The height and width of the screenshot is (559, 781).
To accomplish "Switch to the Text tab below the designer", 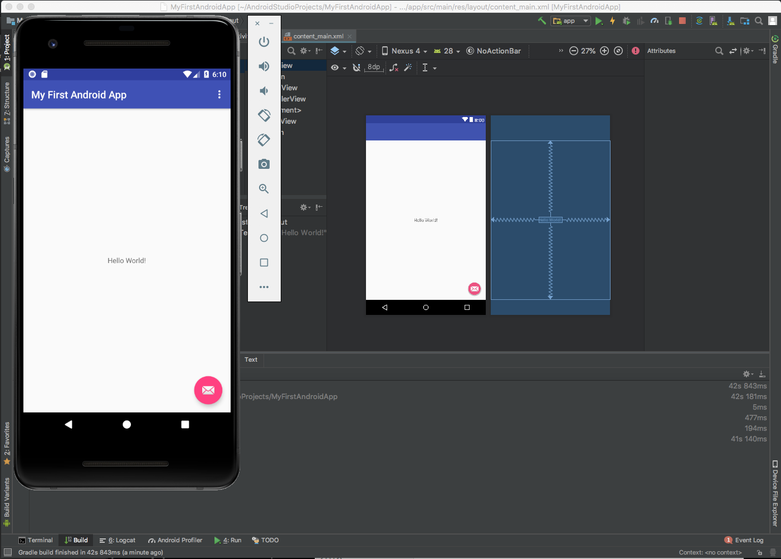I will click(x=251, y=360).
